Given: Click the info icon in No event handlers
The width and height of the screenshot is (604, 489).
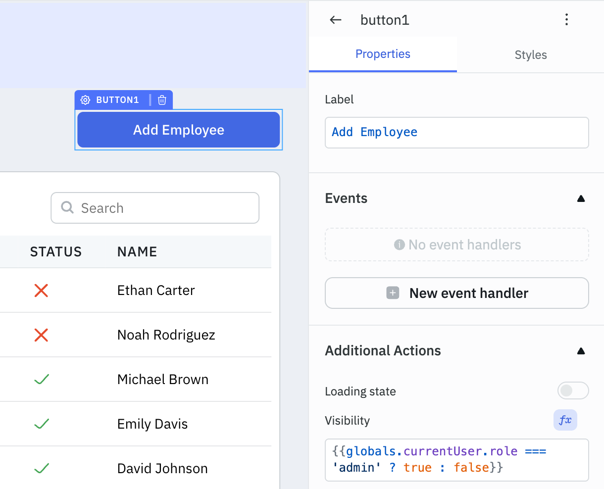Looking at the screenshot, I should coord(399,244).
